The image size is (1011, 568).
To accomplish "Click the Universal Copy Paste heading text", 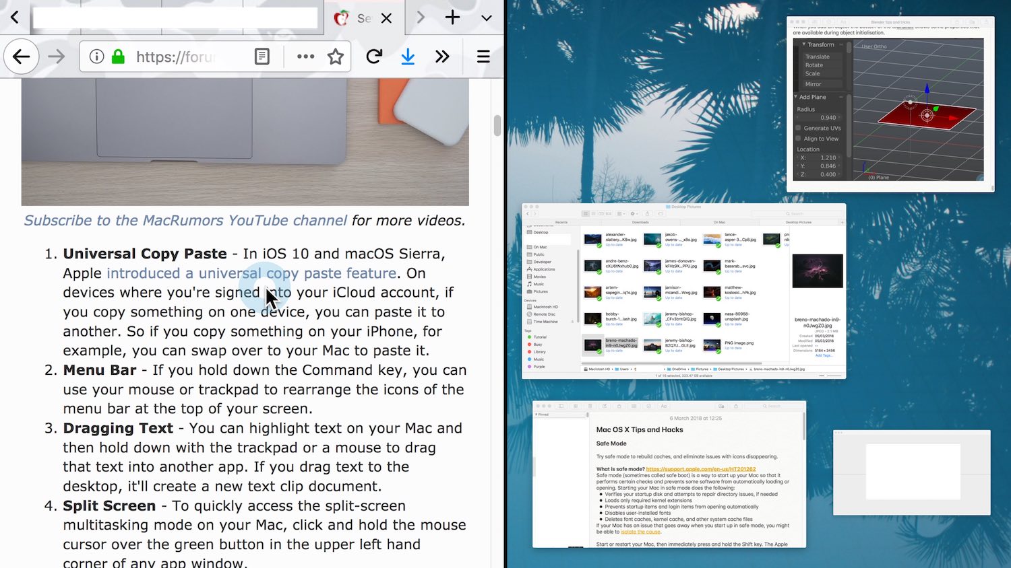I will click(145, 254).
